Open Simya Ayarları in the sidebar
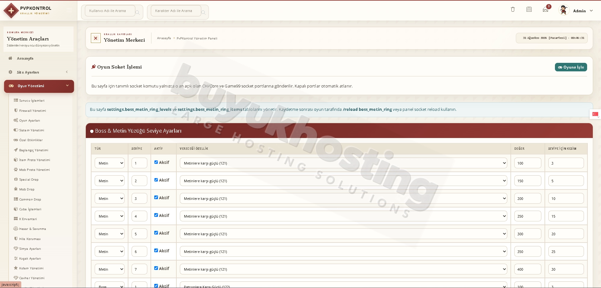Viewport: 601px width, 288px height. click(30, 249)
